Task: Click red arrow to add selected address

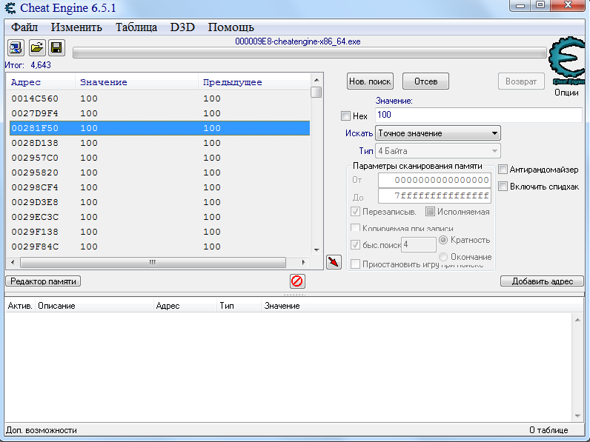Action: (x=334, y=262)
